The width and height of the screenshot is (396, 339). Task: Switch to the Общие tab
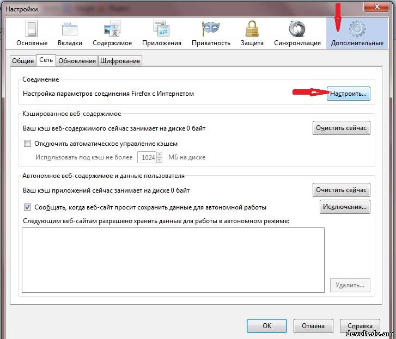pyautogui.click(x=23, y=61)
